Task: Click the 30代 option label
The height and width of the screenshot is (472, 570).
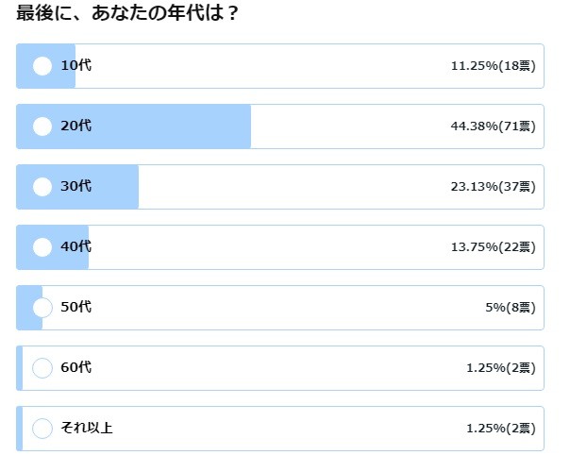Action: coord(75,187)
